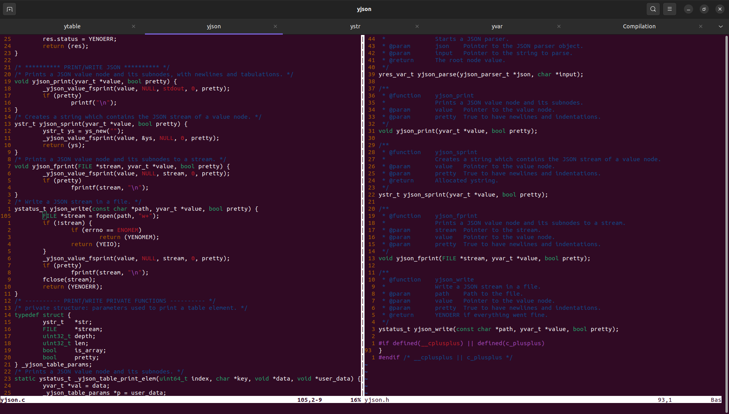Open a new terminal tab with the plus icon
The width and height of the screenshot is (729, 414).
pos(9,9)
